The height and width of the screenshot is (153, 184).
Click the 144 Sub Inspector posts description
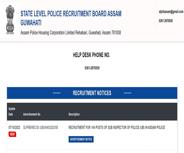[117, 127]
